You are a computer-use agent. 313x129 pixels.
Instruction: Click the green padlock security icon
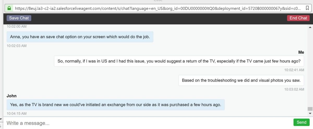pyautogui.click(x=9, y=8)
